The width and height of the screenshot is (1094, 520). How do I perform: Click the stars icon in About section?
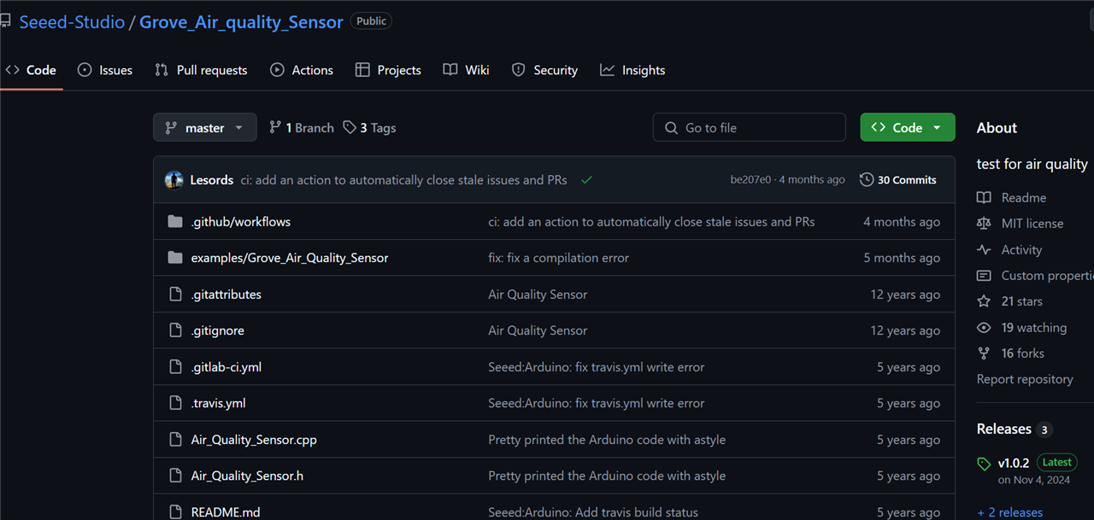[x=984, y=301]
